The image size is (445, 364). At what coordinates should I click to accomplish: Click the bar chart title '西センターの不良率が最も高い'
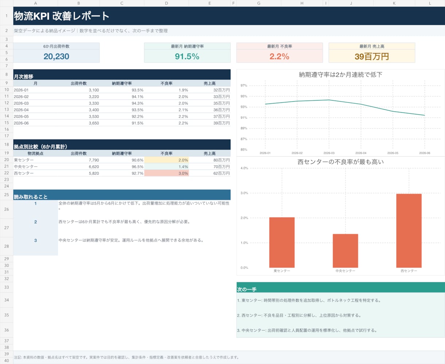[341, 162]
